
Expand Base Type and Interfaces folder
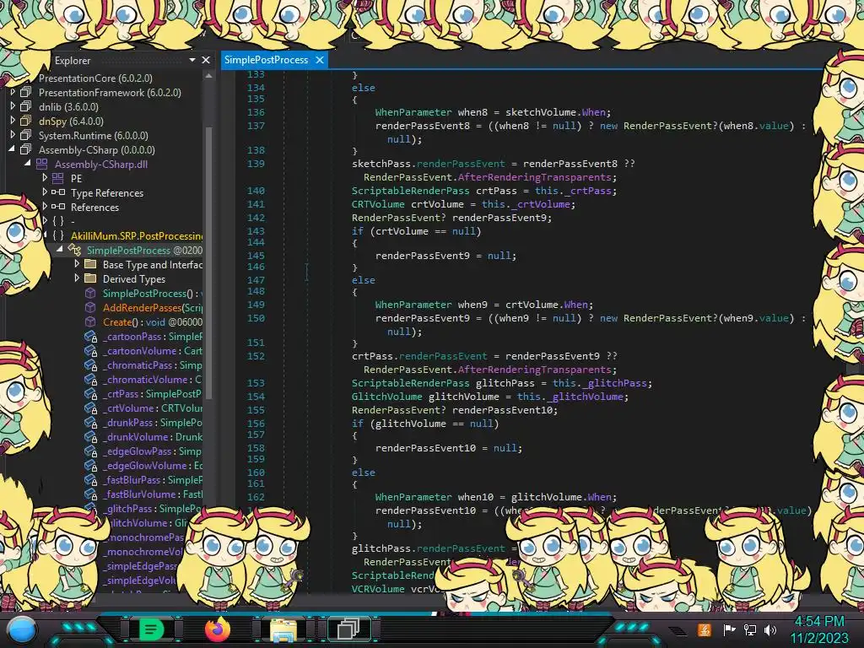77,264
